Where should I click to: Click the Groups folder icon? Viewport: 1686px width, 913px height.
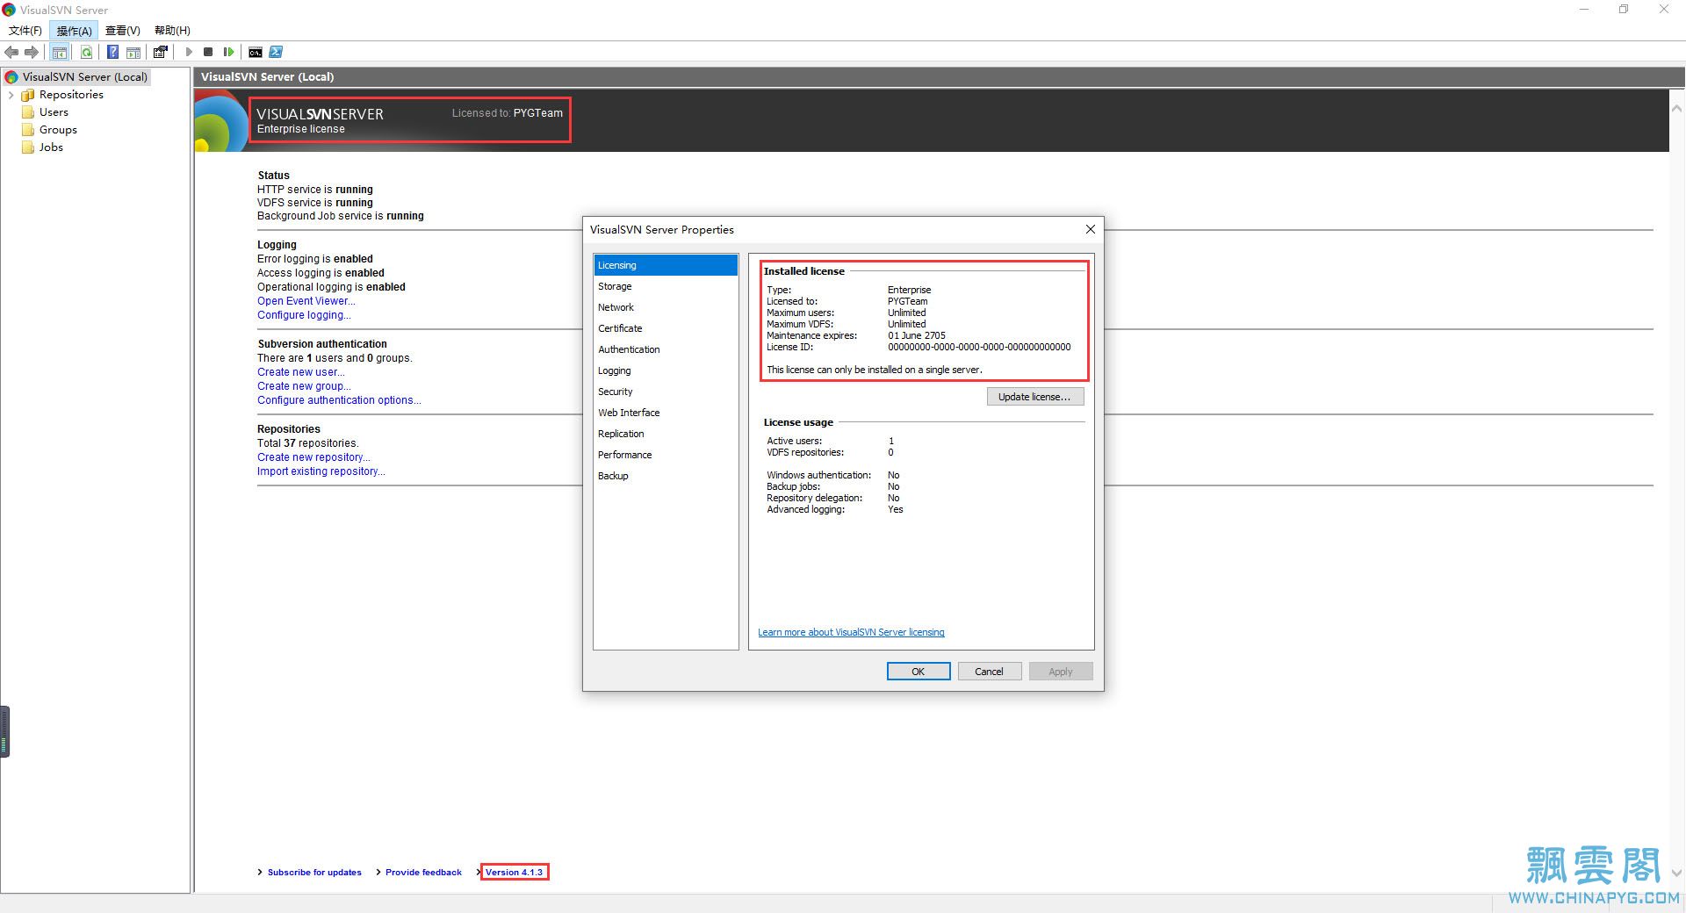(x=28, y=130)
